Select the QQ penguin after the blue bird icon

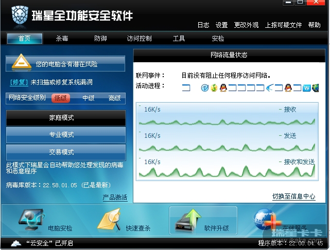[x=288, y=87]
